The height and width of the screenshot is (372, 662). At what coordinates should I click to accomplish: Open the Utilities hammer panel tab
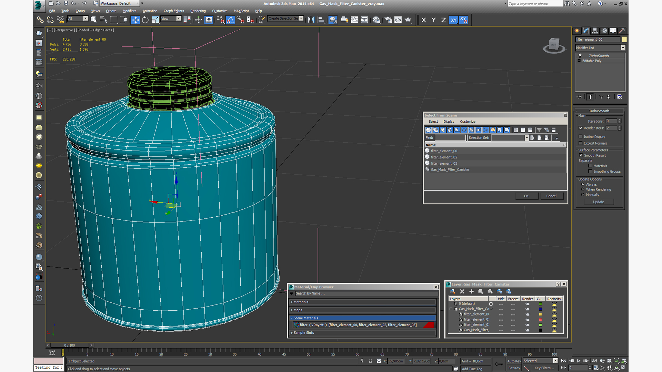[622, 31]
